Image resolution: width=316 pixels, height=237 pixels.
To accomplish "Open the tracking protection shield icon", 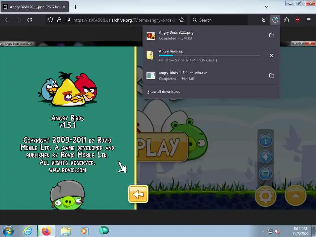I will point(51,20).
